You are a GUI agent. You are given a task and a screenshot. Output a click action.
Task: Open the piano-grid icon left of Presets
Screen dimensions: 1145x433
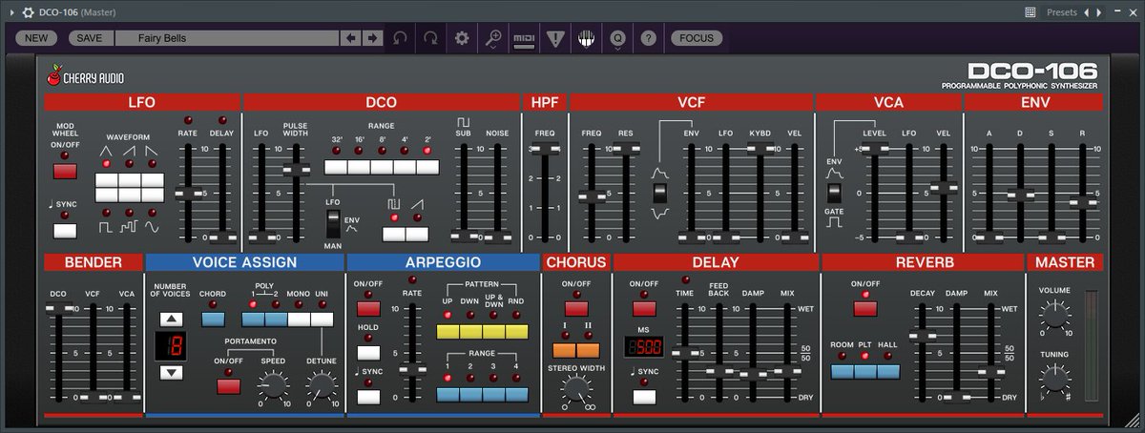click(1030, 12)
